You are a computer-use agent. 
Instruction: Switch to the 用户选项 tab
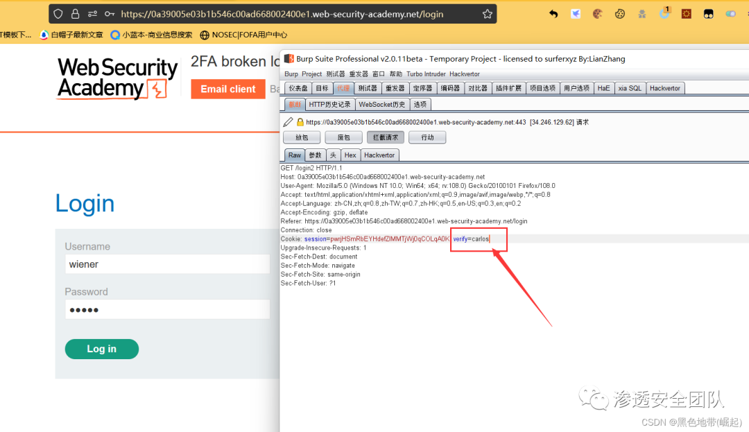pyautogui.click(x=576, y=88)
